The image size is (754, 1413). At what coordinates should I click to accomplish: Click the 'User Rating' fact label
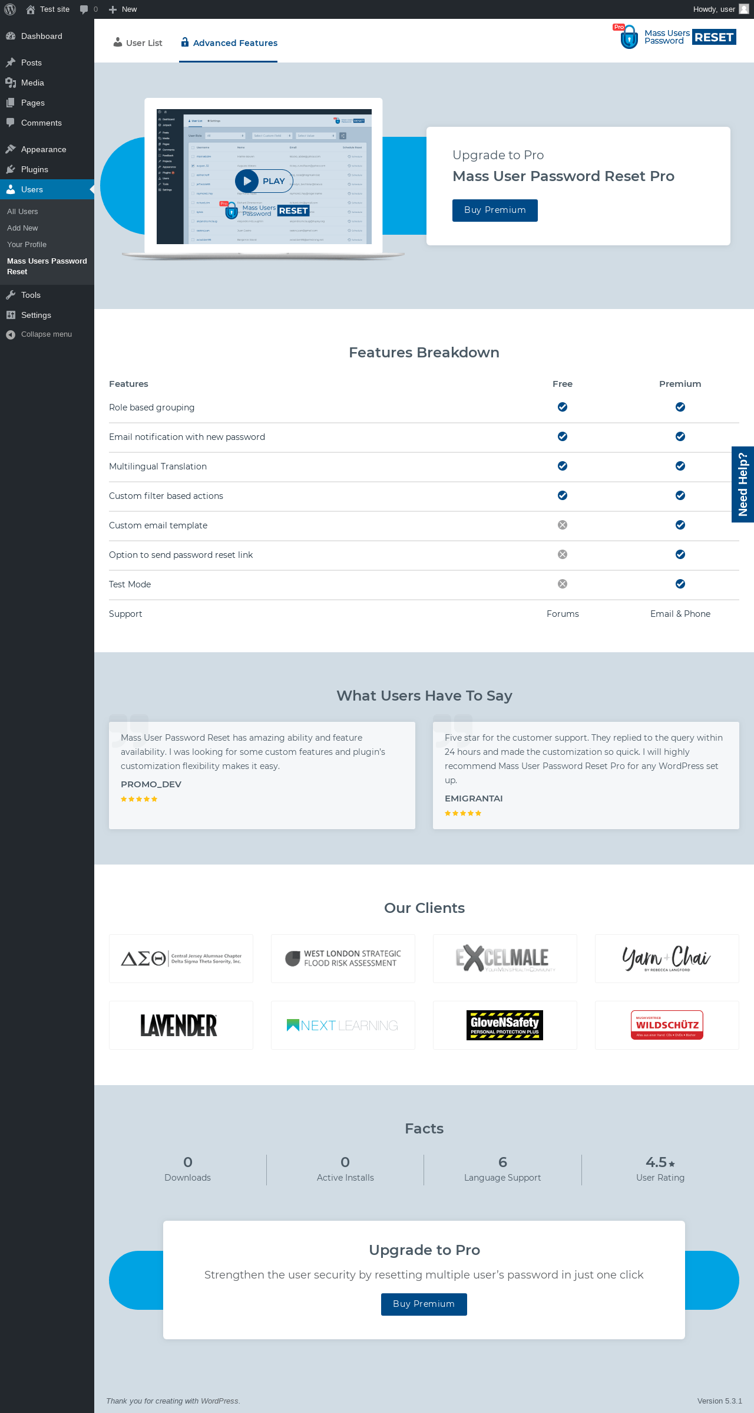coord(660,1178)
